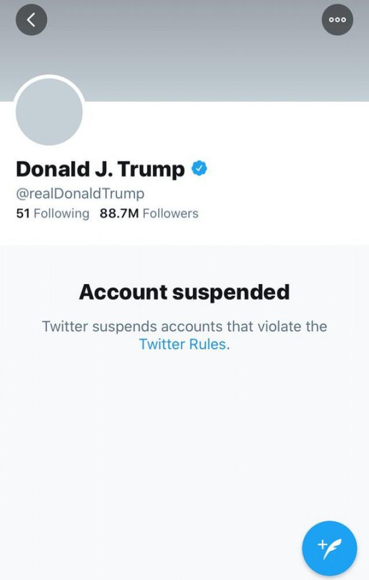This screenshot has width=369, height=580.
Task: Click the Donald J. Trump display name
Action: tap(100, 169)
